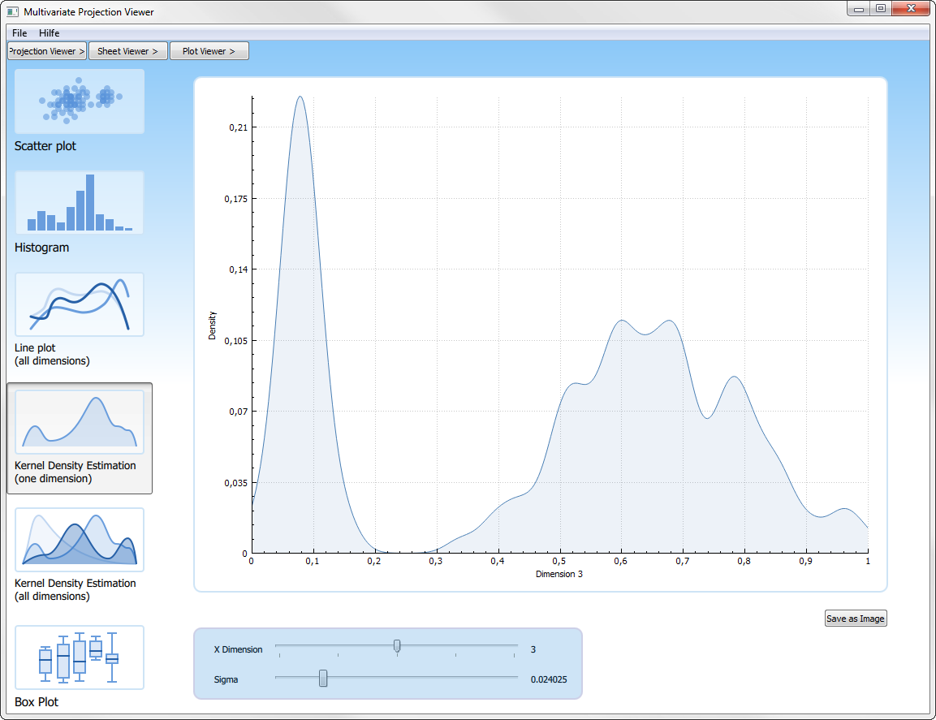Expand the Plot Viewer section
The width and height of the screenshot is (936, 720).
coord(209,51)
